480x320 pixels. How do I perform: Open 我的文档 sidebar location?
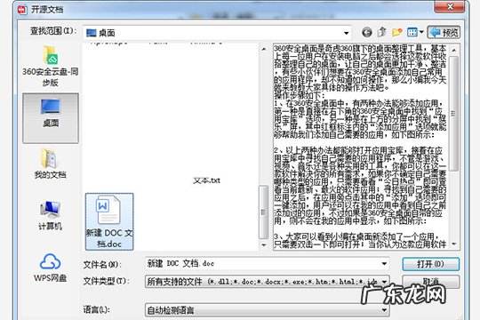point(50,164)
